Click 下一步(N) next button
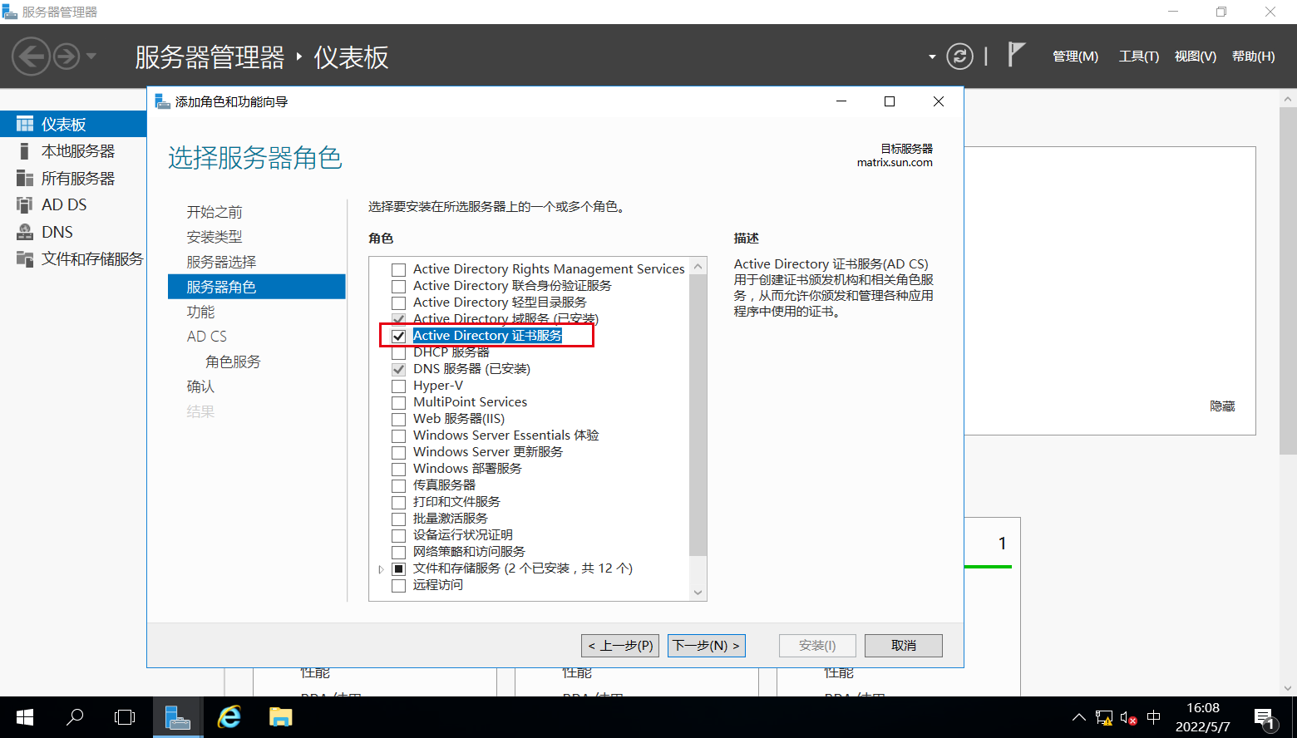1297x738 pixels. [707, 646]
